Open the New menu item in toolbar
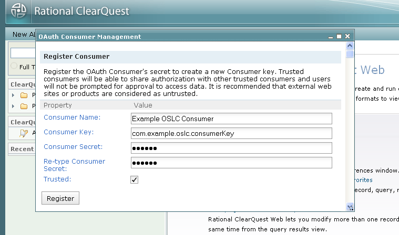The image size is (399, 235). pos(20,34)
